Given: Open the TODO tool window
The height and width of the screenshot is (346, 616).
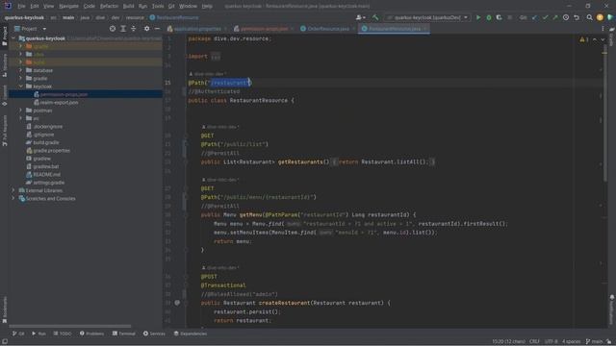Looking at the screenshot, I should (63, 334).
